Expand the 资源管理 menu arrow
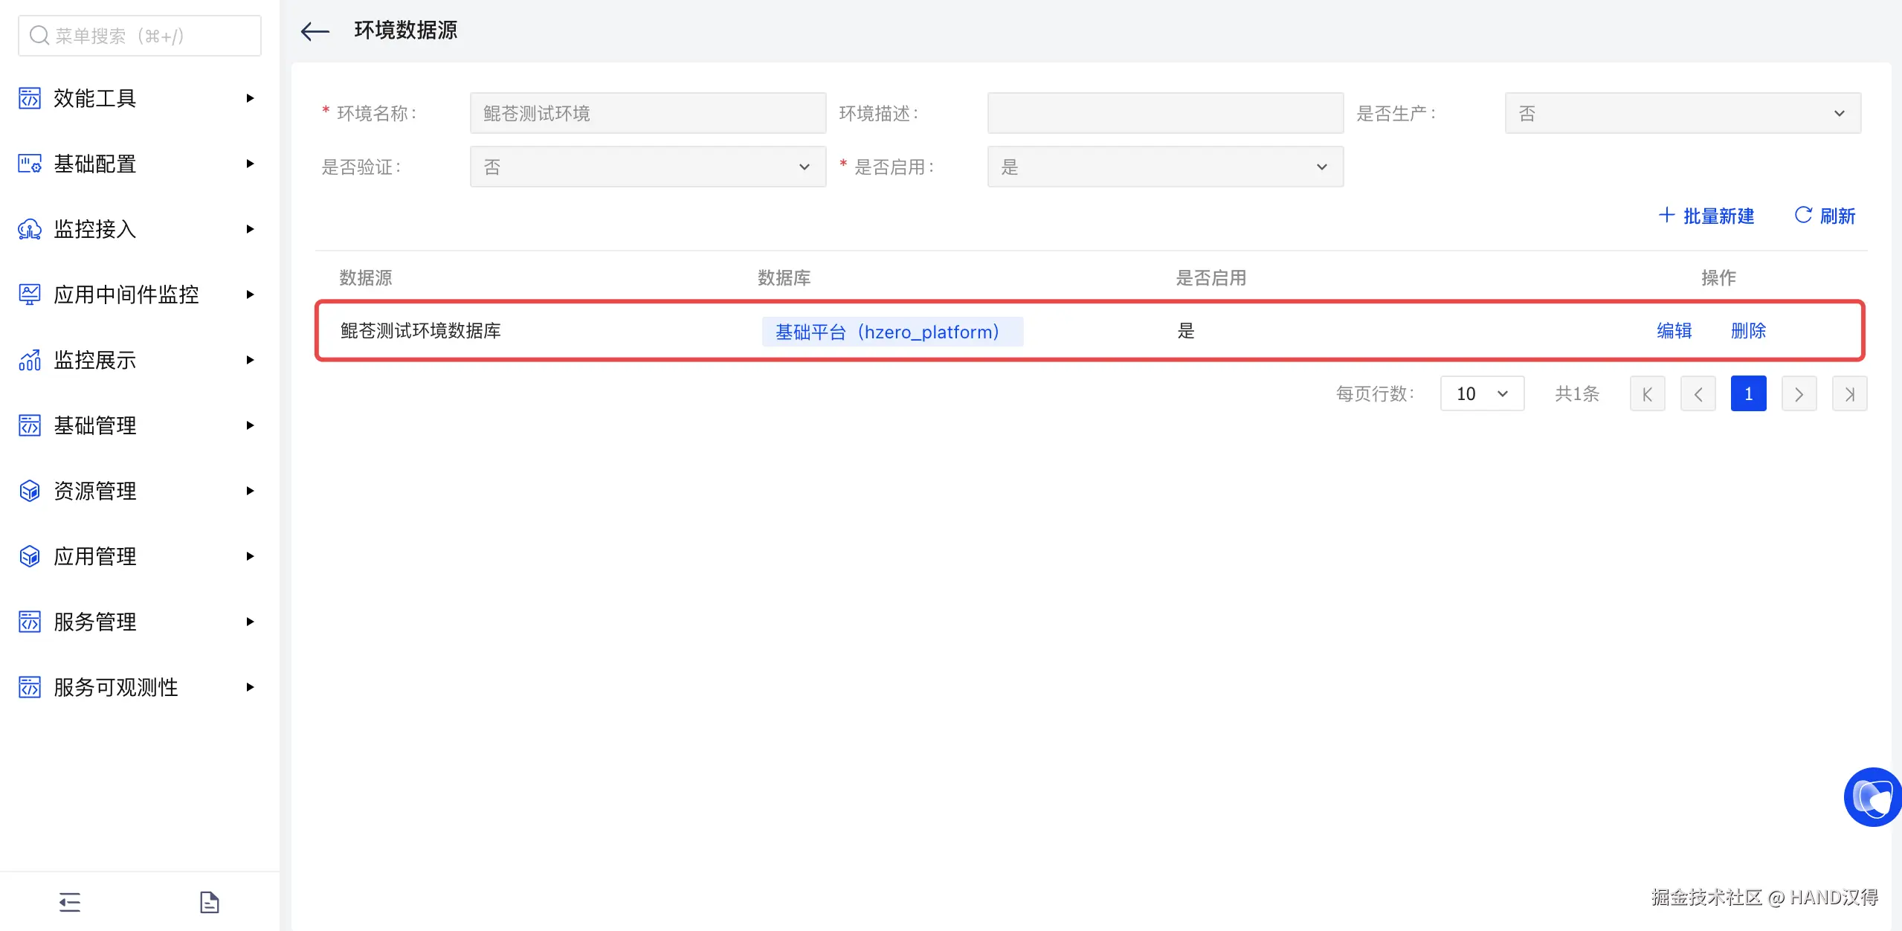This screenshot has width=1902, height=931. click(250, 491)
